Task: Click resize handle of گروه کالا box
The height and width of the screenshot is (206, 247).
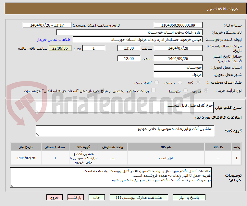Action: pyautogui.click(x=37, y=135)
